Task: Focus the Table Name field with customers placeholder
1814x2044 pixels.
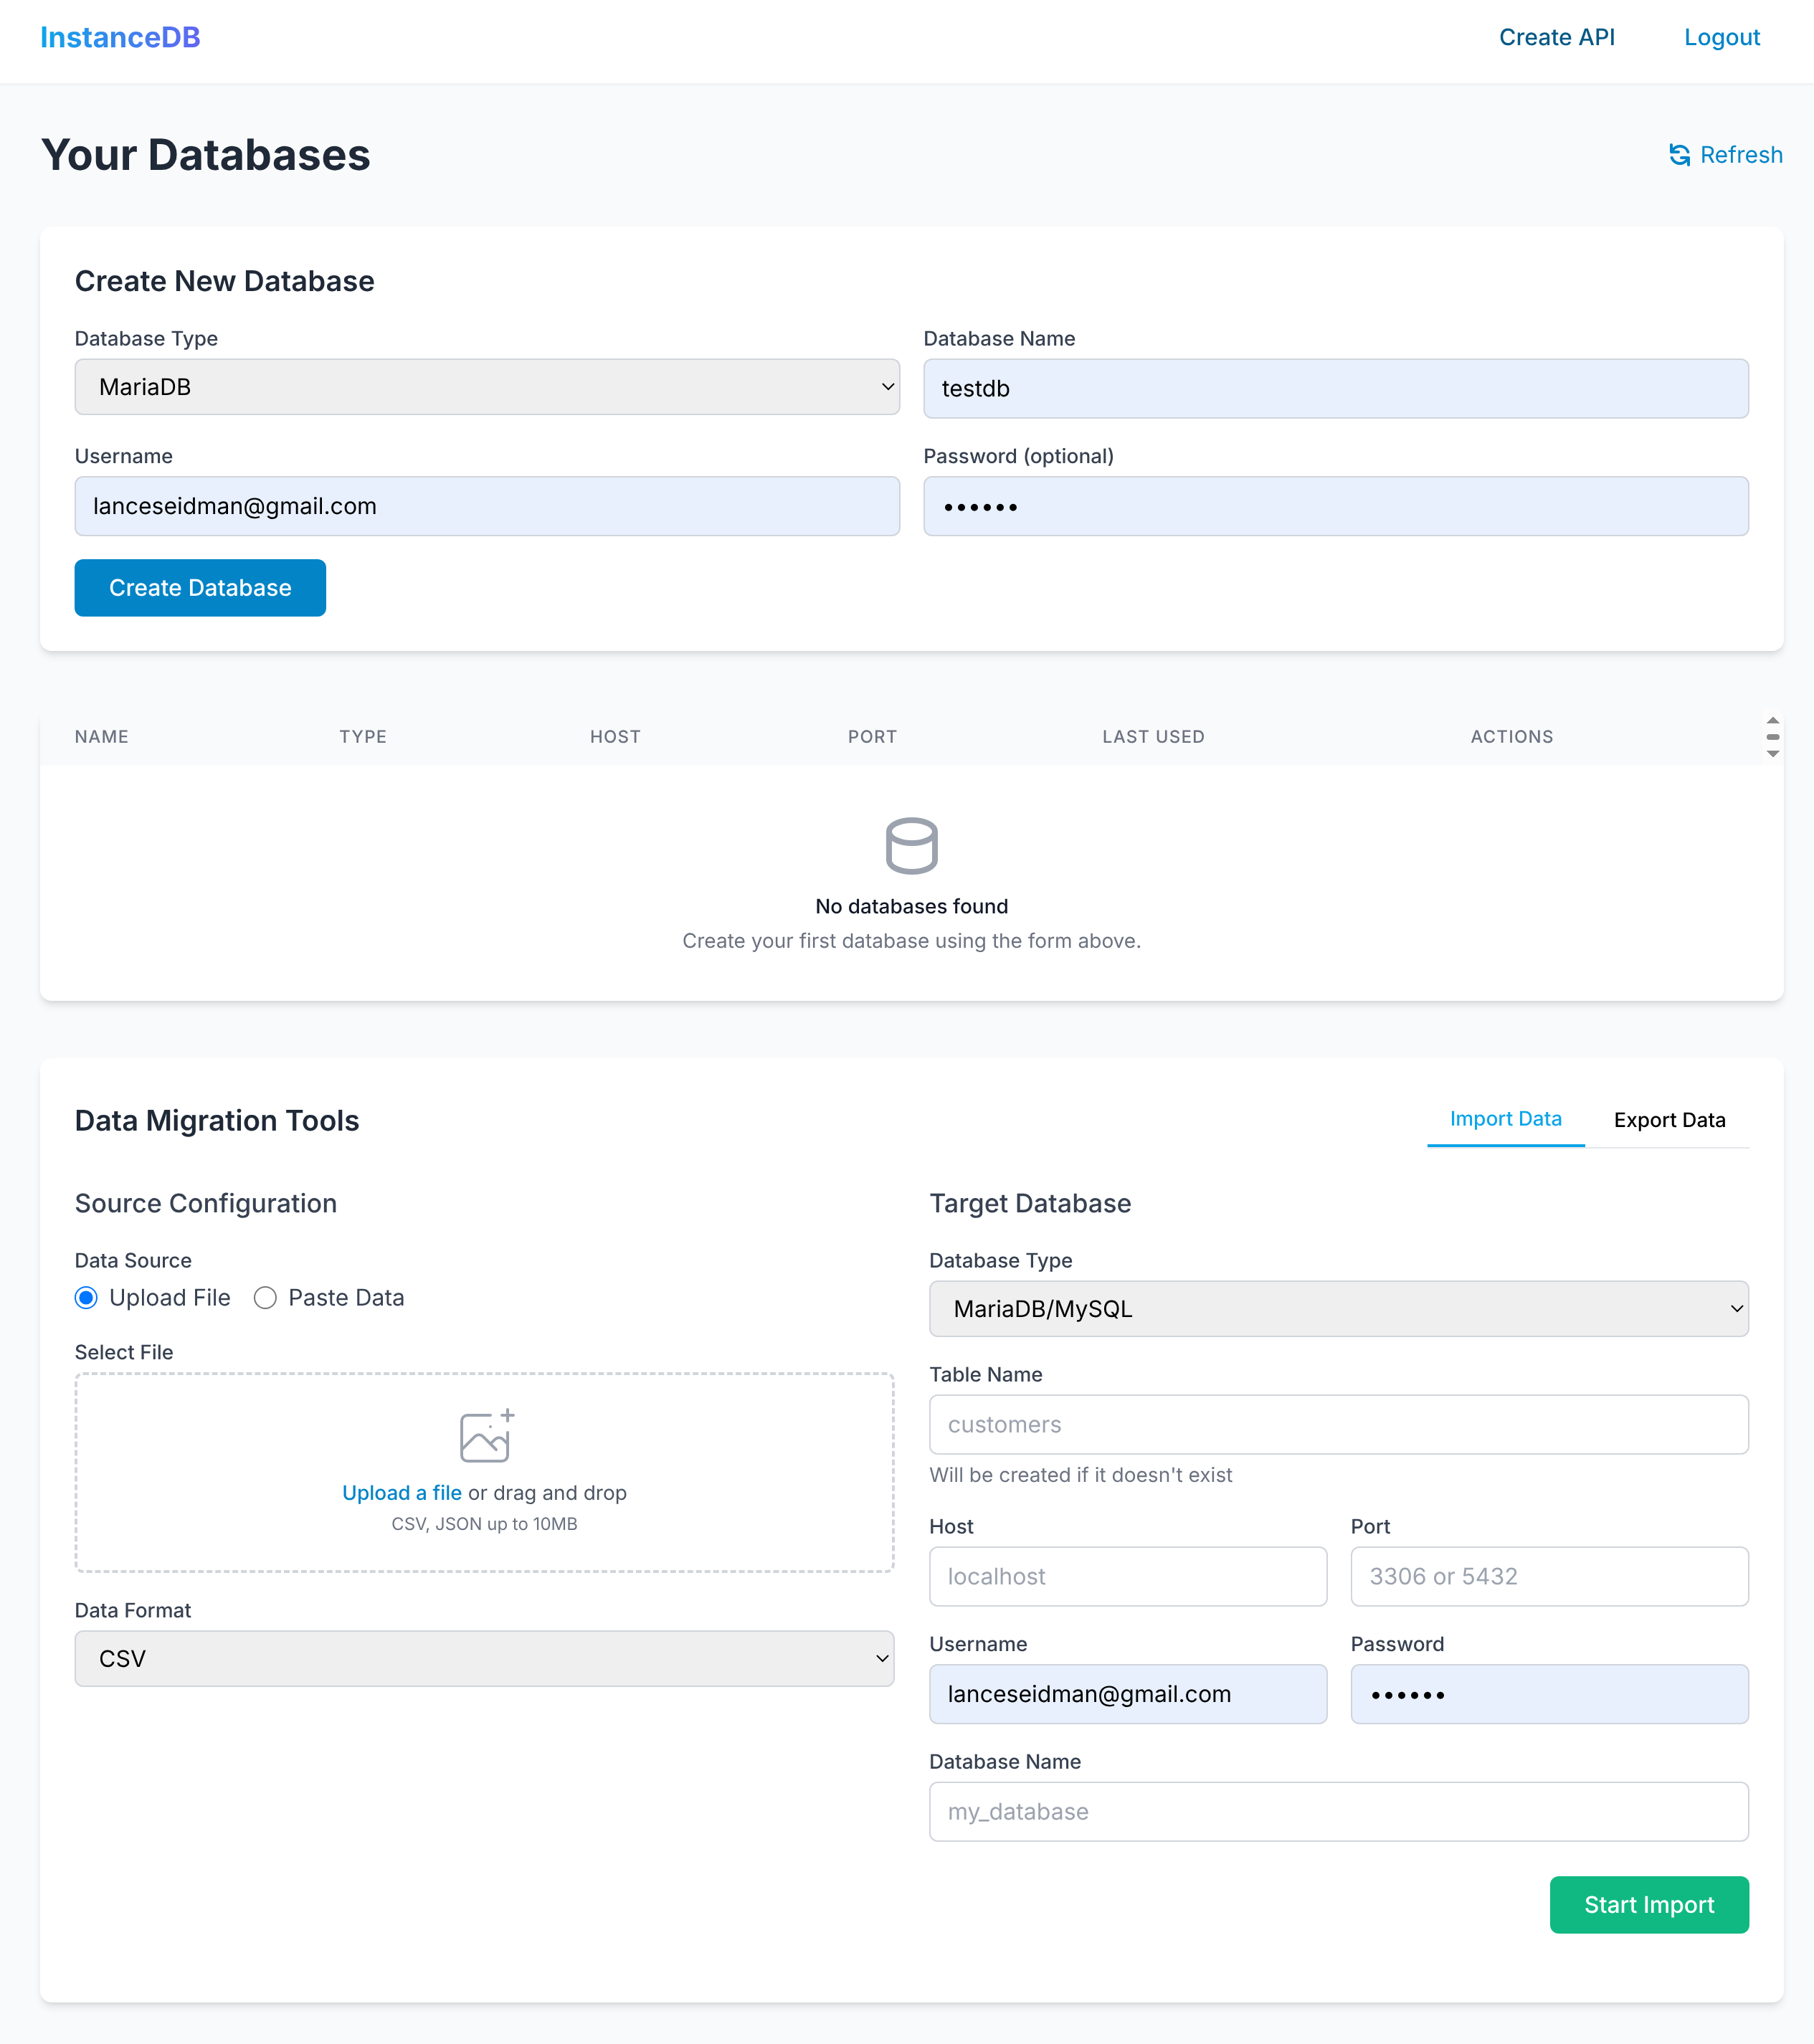Action: 1338,1424
